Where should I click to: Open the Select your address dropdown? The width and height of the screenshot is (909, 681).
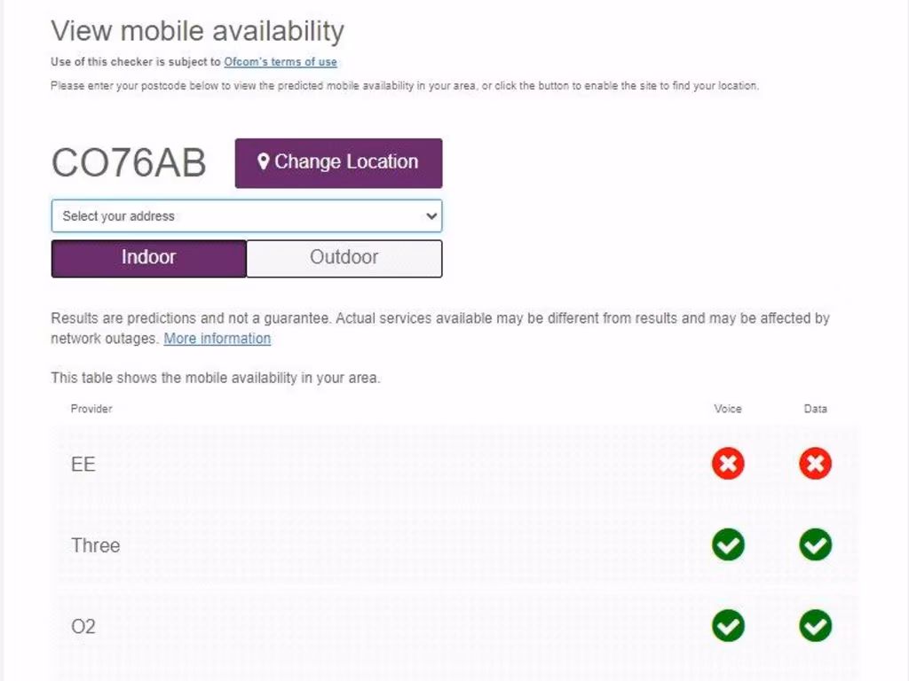point(240,215)
